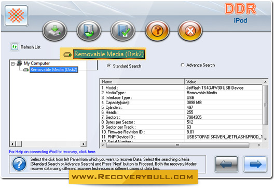The height and width of the screenshot is (189, 274).
Task: Click value 'JetFlash TS4GJFV30 USB Device'
Action: click(215, 87)
